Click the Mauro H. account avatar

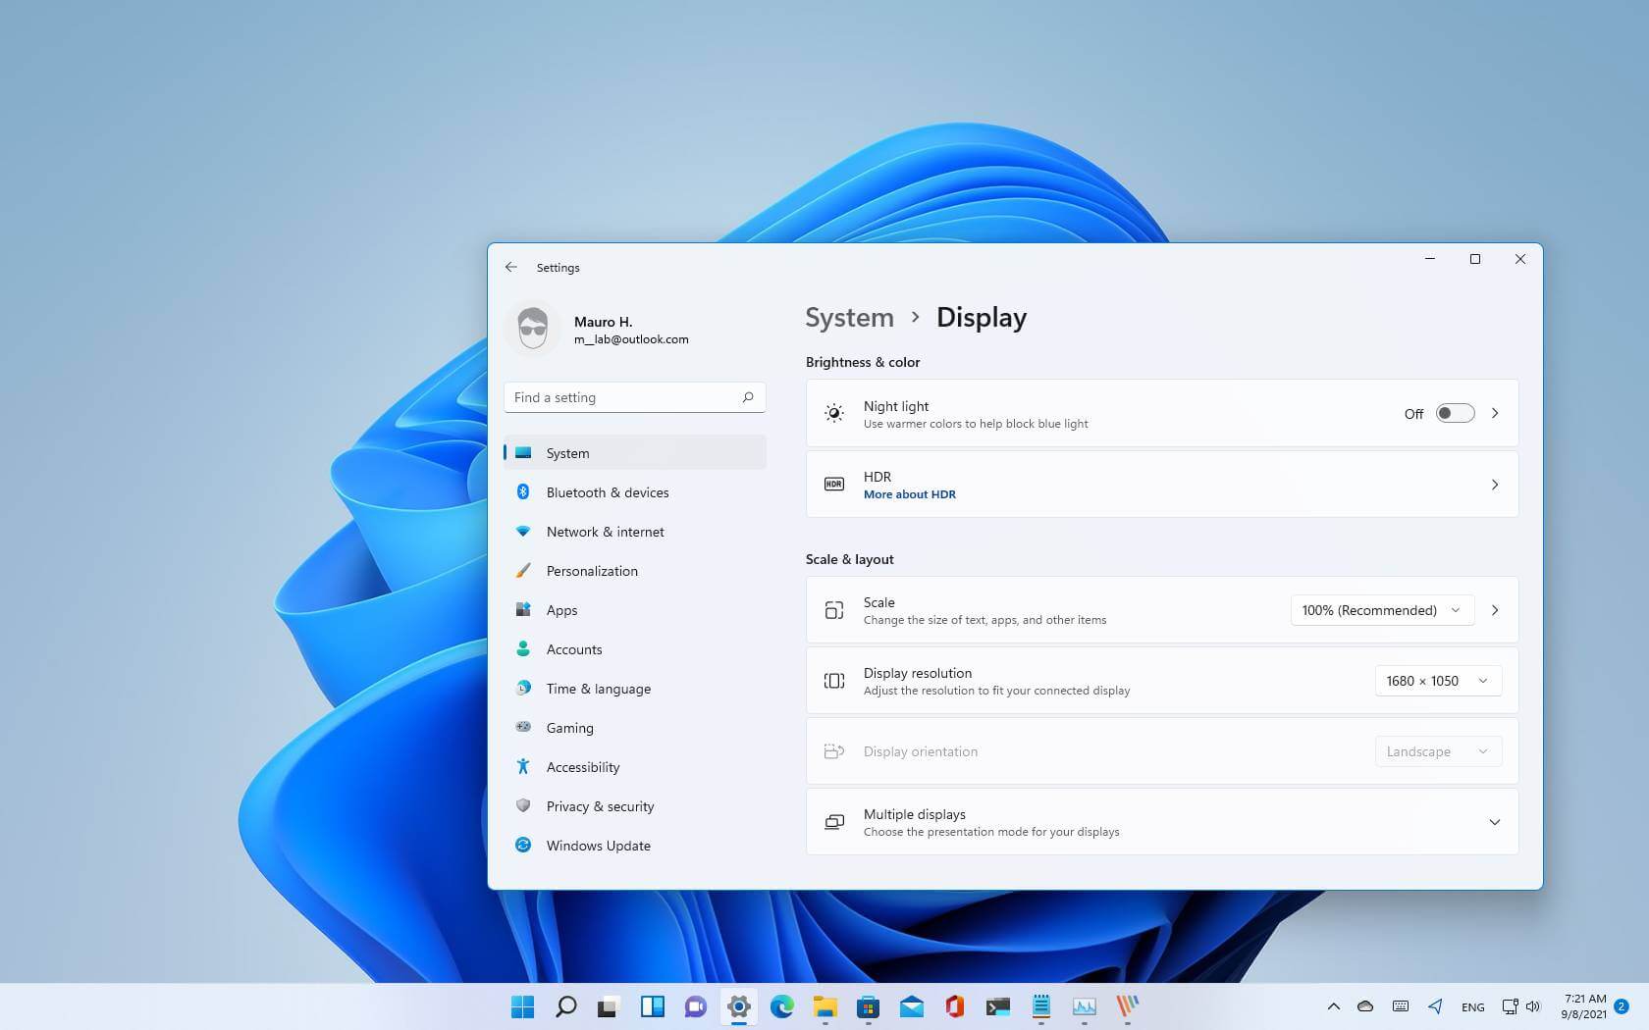[532, 328]
